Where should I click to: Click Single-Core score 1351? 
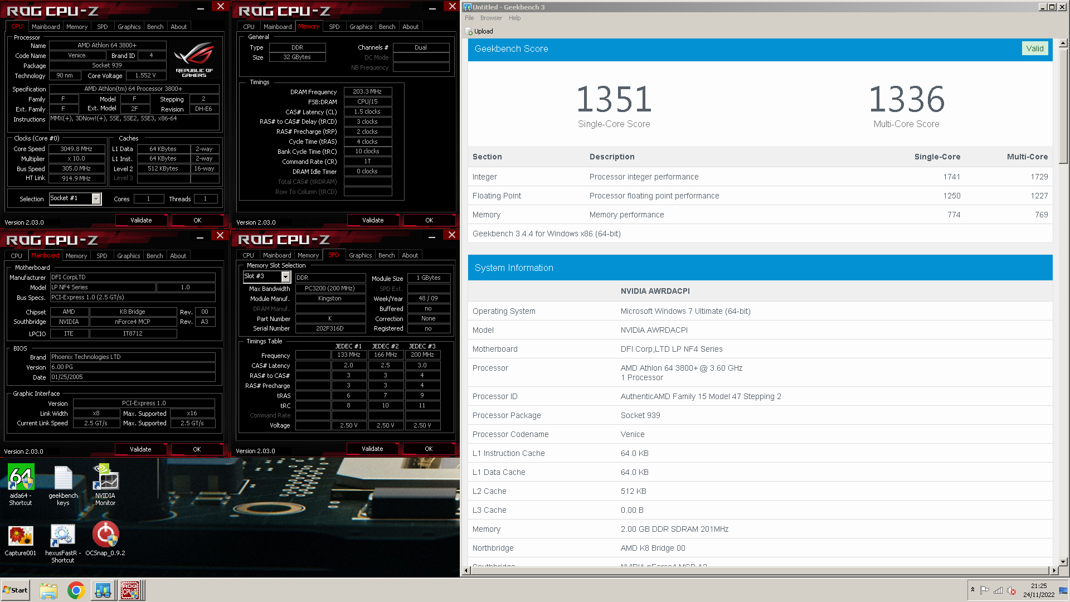[614, 99]
